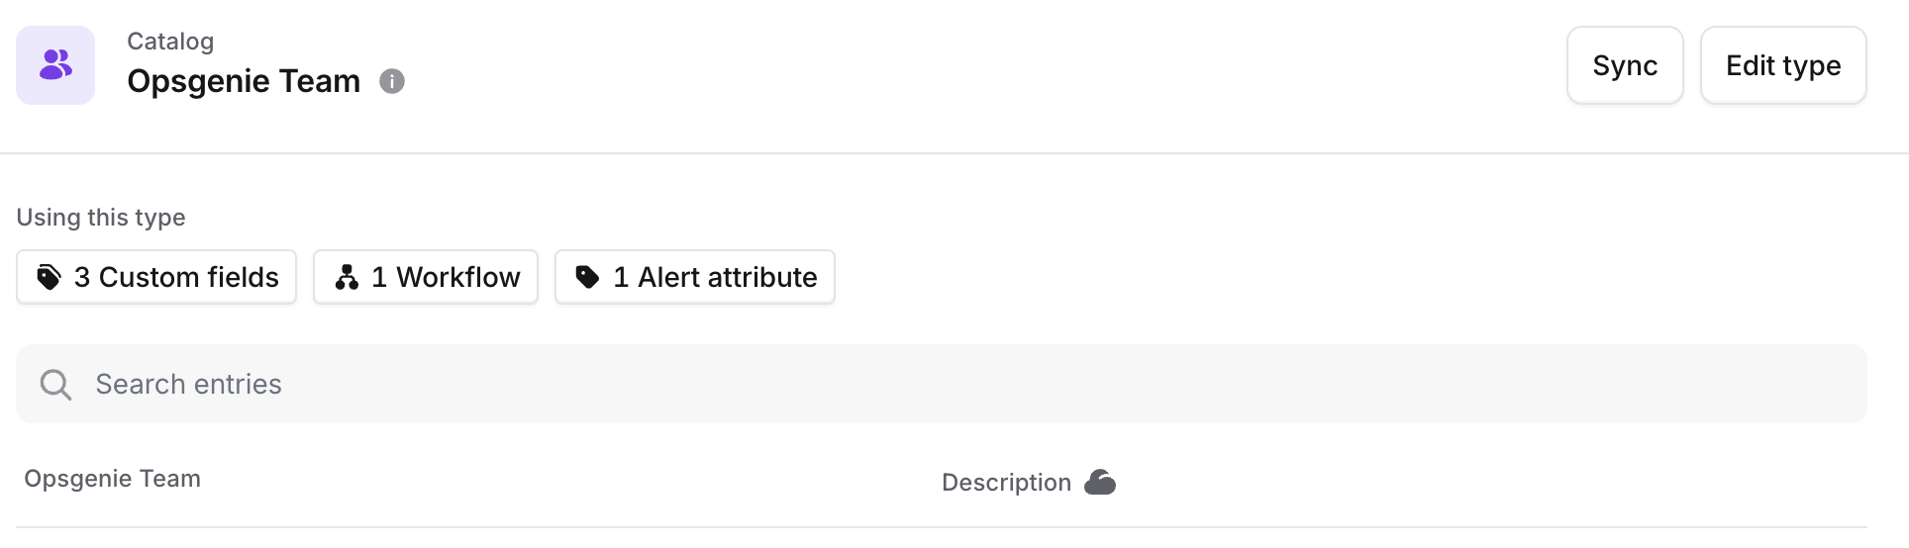Select the Description column header

pos(1006,483)
